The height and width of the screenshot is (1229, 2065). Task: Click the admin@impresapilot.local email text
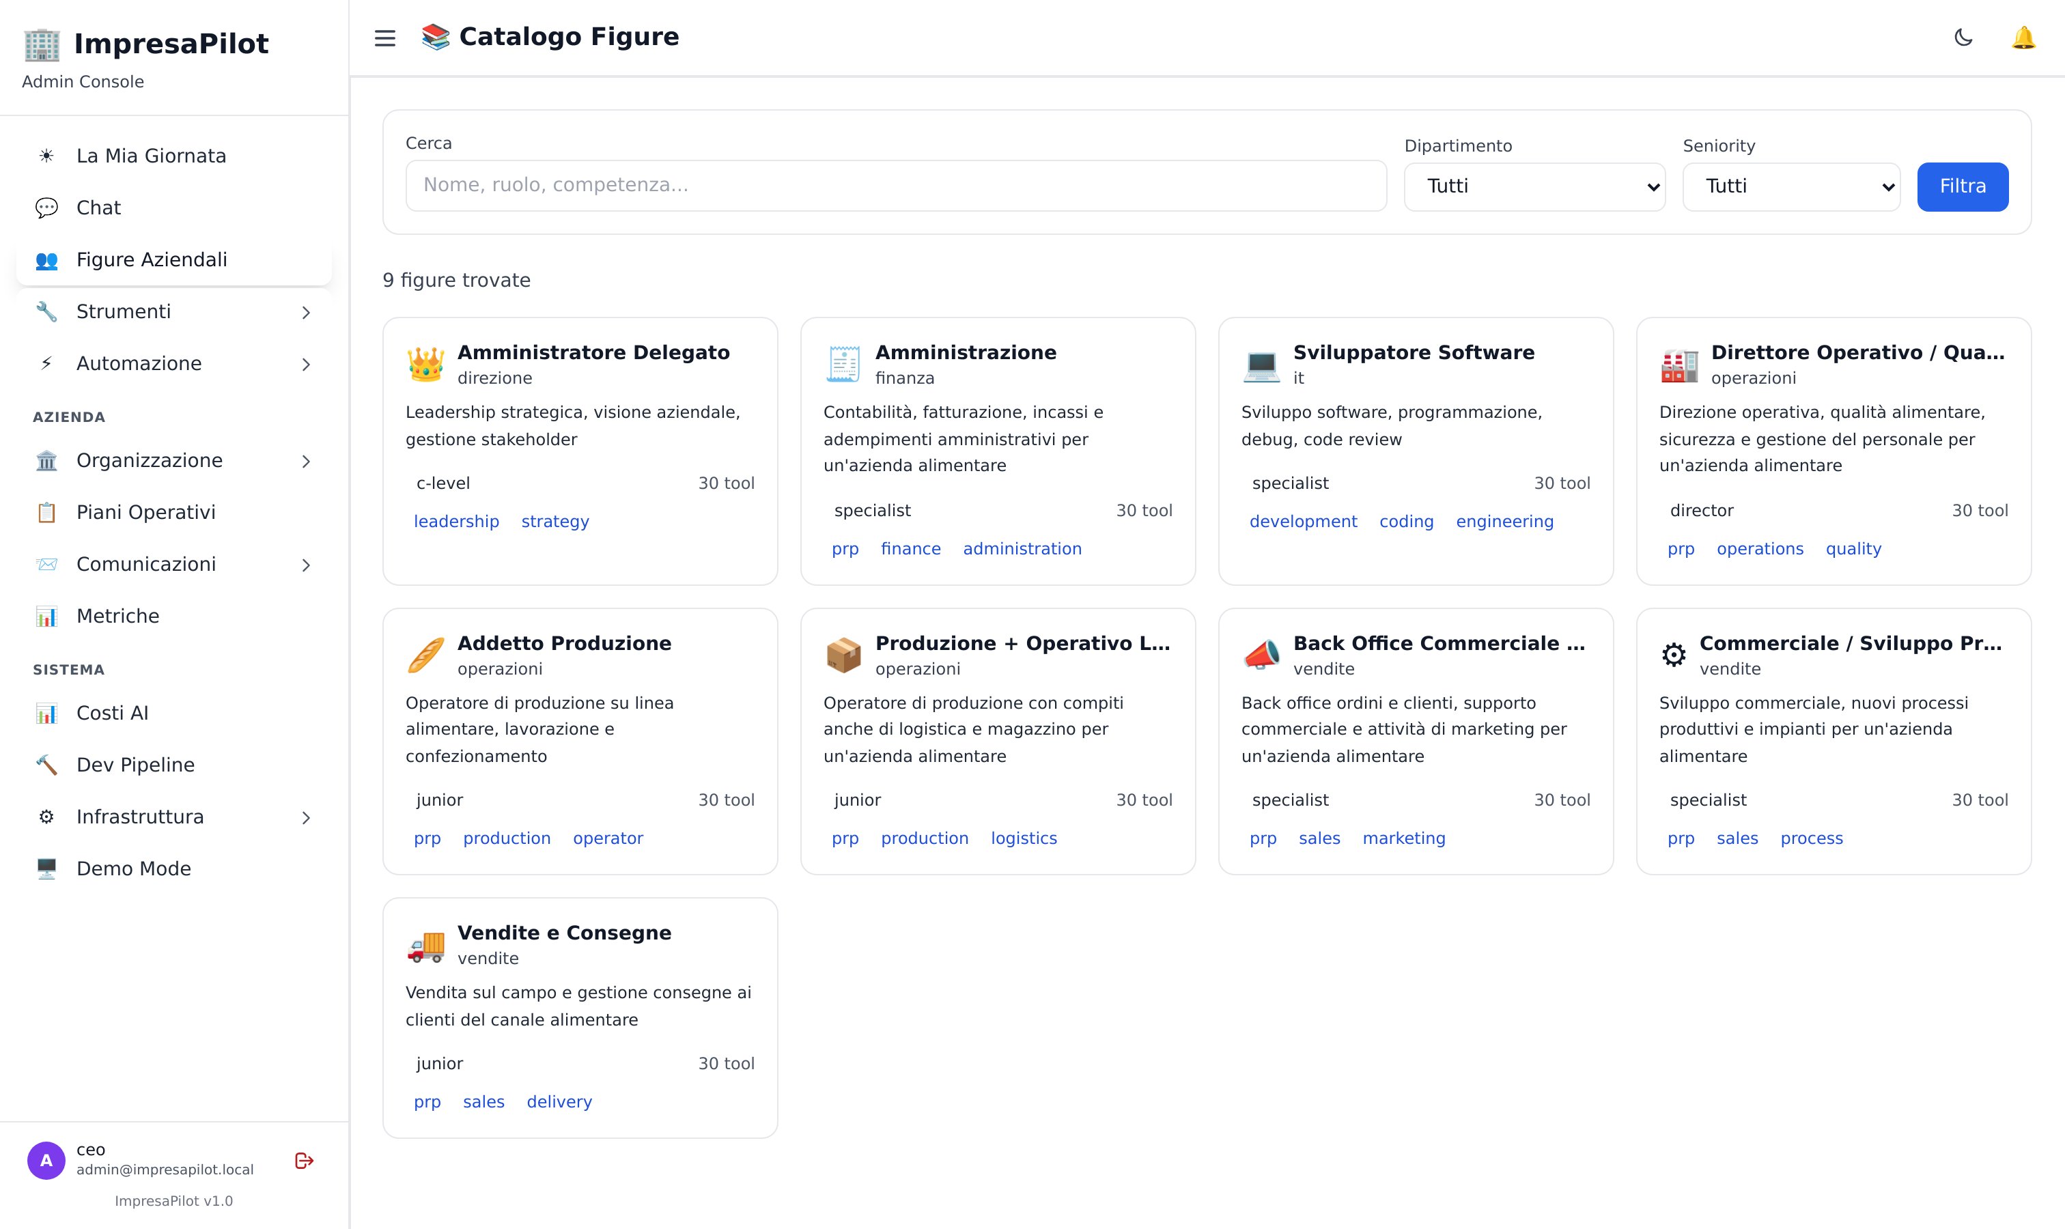point(165,1170)
